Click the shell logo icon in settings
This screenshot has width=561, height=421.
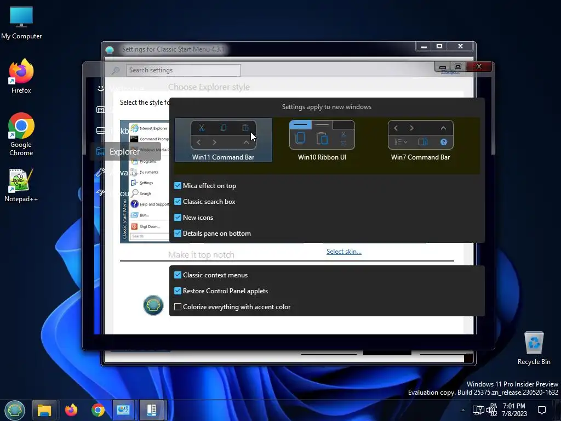point(153,305)
